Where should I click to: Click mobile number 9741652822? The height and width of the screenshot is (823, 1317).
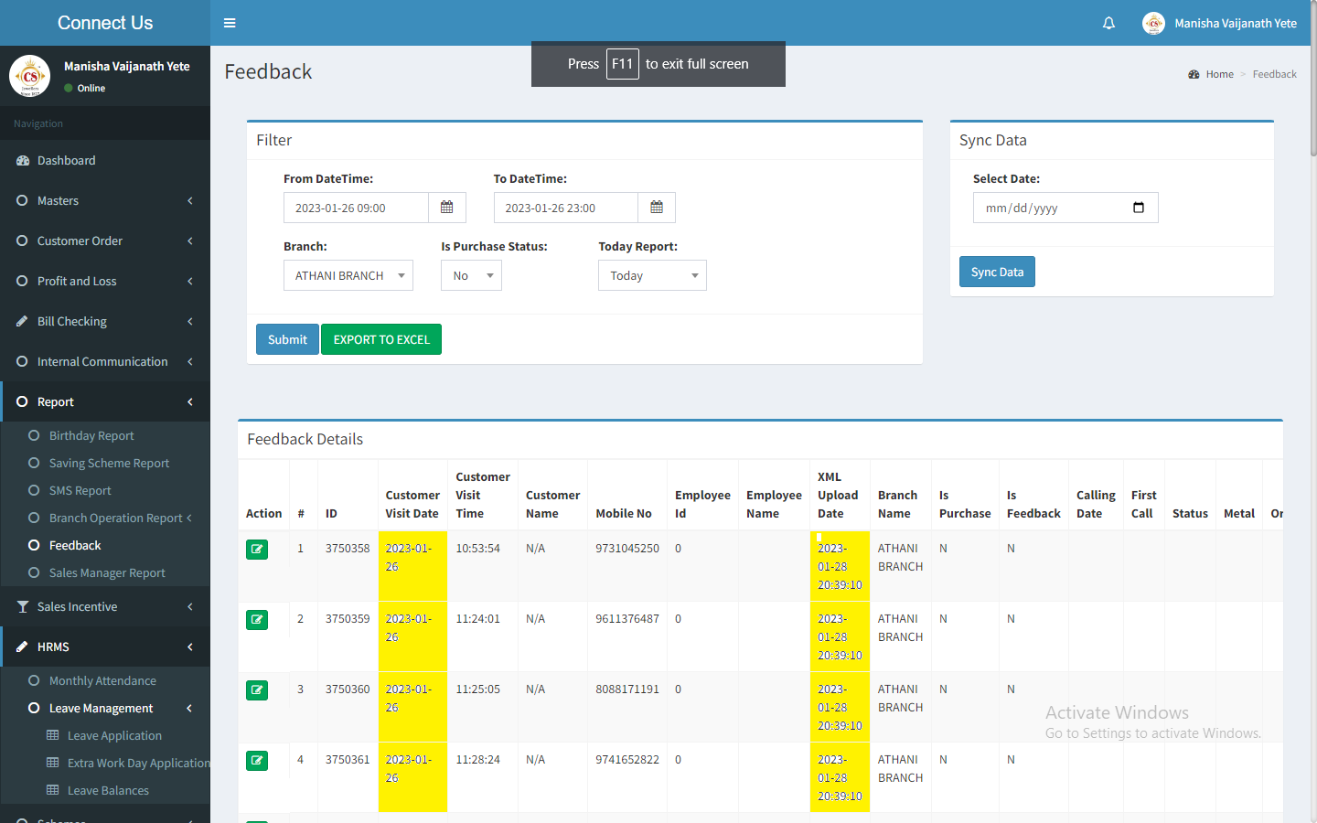click(x=627, y=760)
